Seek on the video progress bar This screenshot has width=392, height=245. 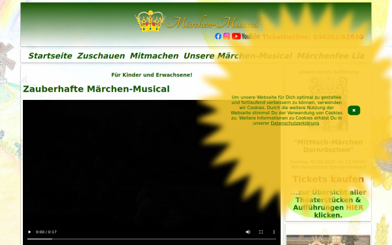pyautogui.click(x=152, y=239)
